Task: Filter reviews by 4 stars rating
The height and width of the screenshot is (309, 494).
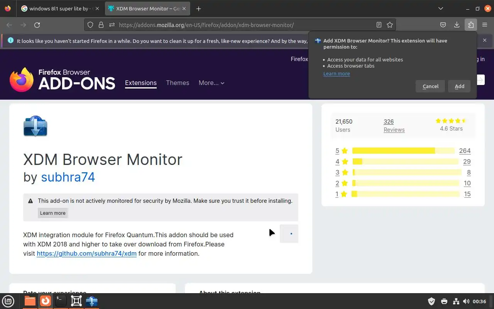Action: pos(342,161)
